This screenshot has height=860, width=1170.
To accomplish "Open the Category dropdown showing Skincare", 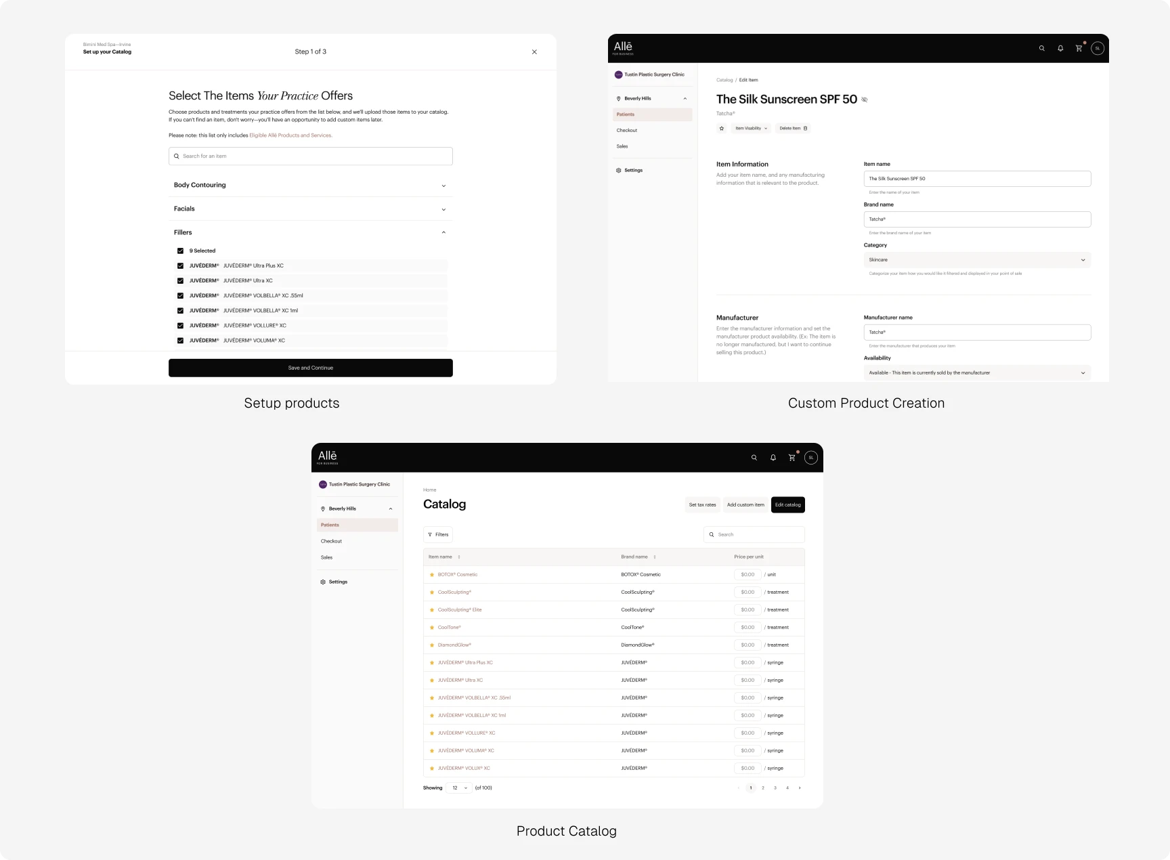I will [x=977, y=260].
